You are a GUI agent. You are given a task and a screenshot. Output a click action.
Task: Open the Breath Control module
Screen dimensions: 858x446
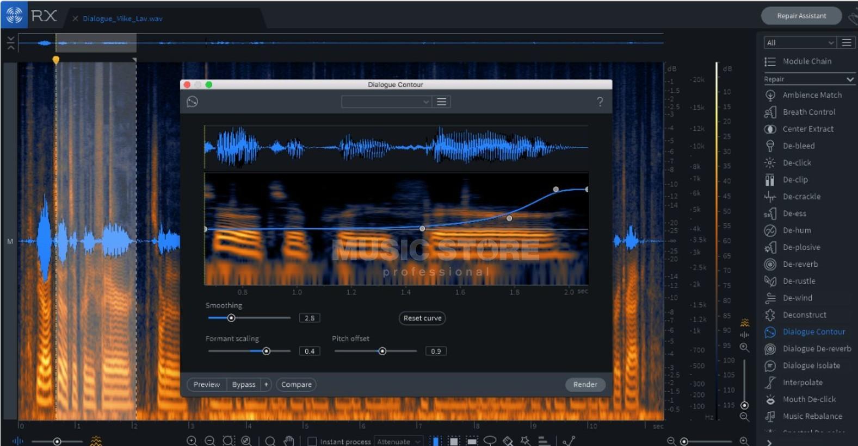(800, 112)
